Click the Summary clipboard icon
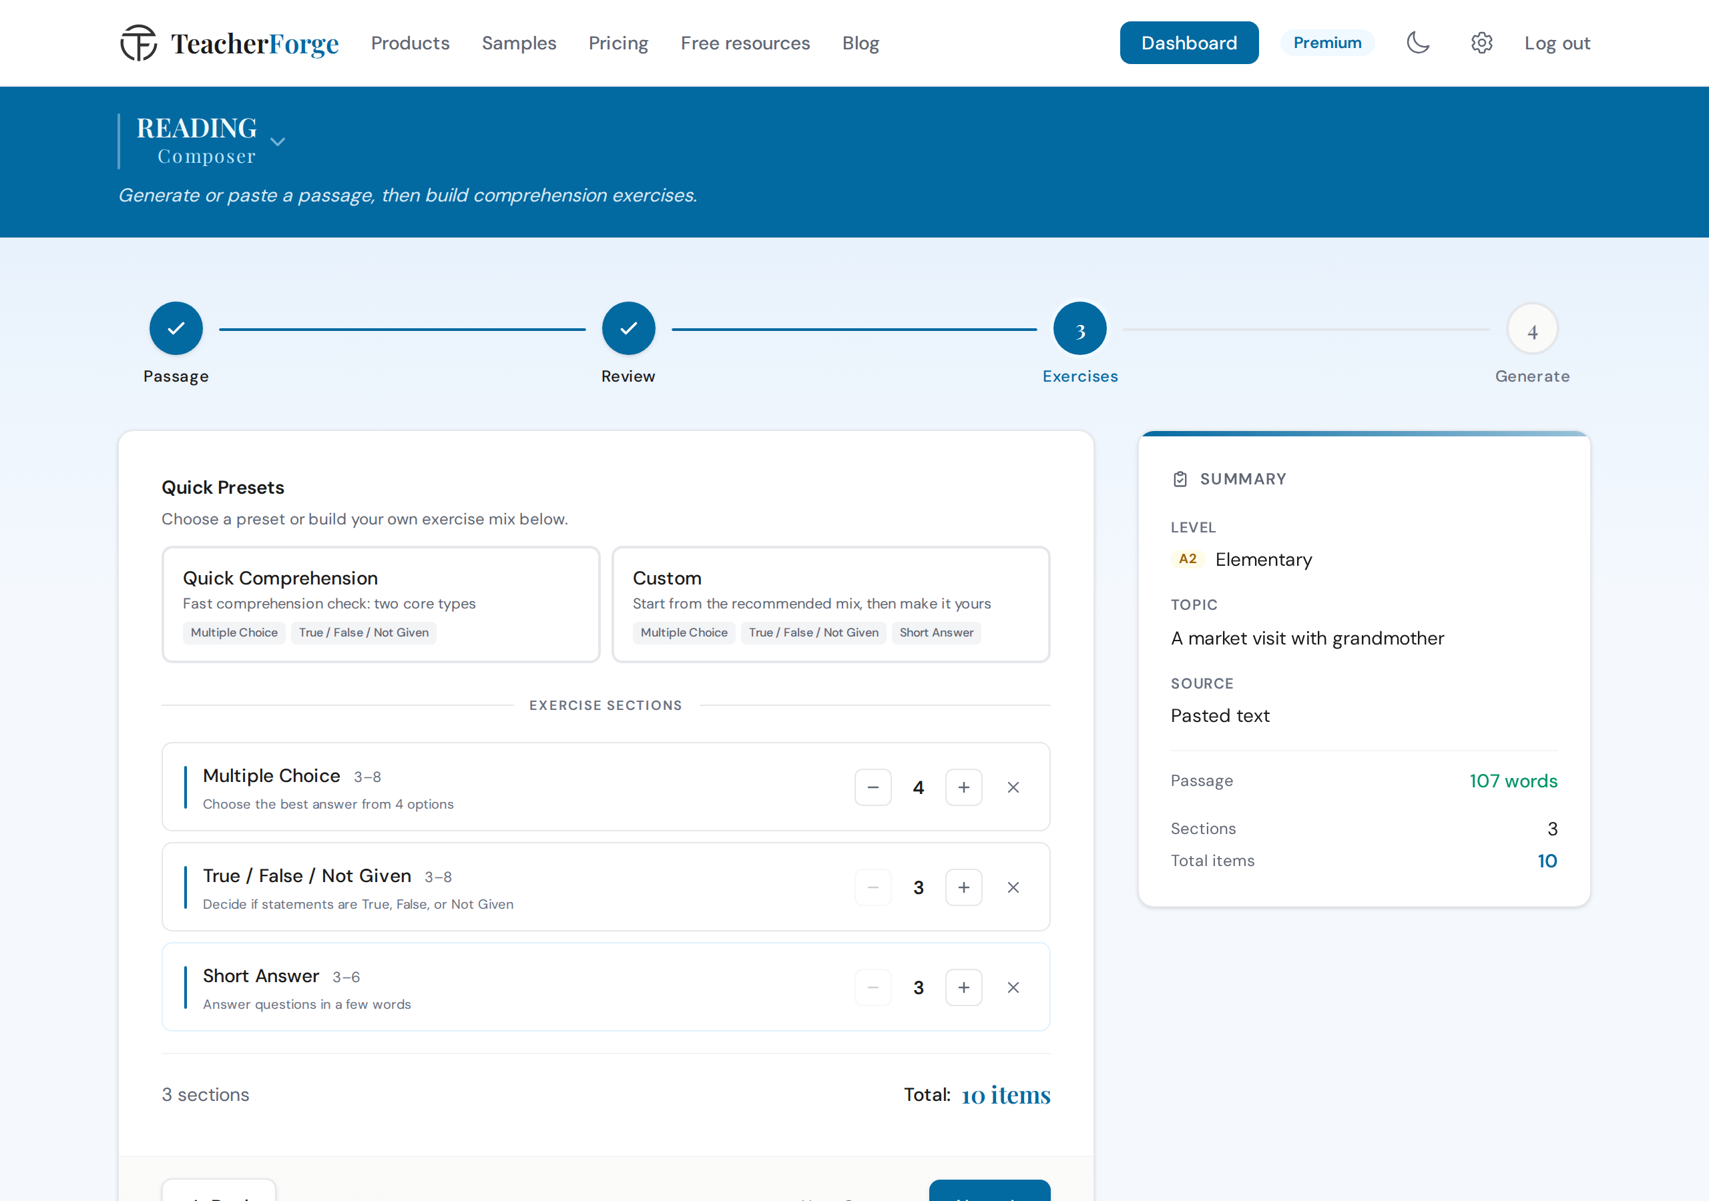 coord(1180,479)
